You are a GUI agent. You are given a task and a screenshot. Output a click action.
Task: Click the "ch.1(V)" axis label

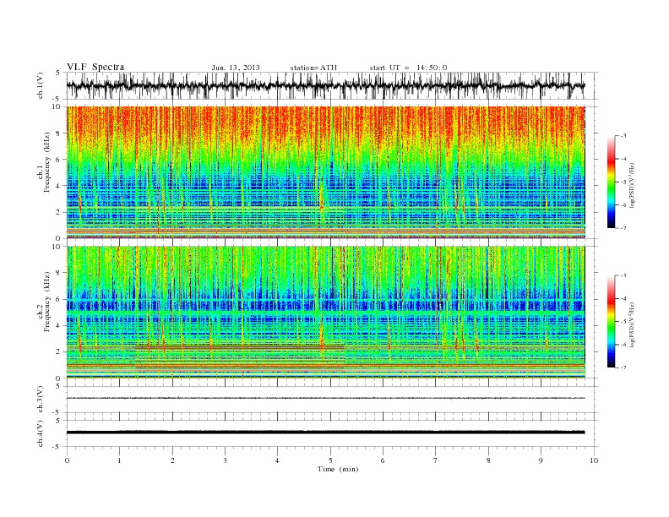[40, 86]
